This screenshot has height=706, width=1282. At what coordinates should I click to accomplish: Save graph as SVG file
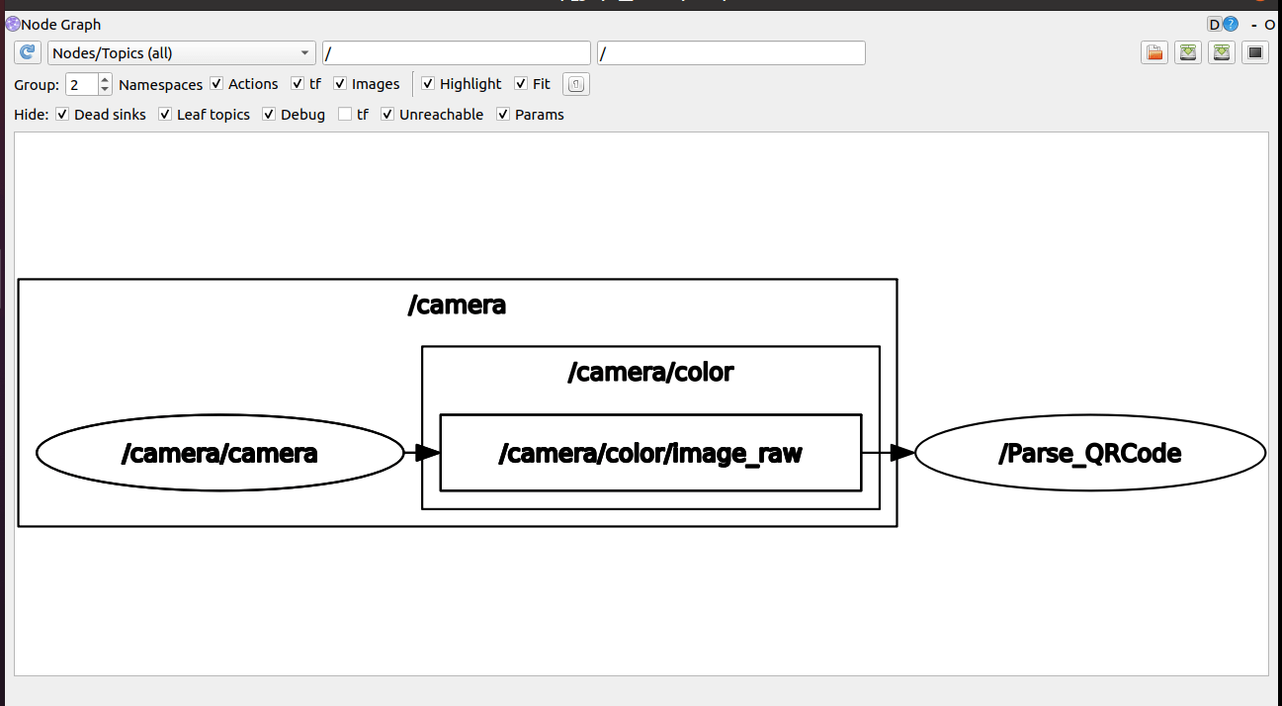pyautogui.click(x=1222, y=53)
